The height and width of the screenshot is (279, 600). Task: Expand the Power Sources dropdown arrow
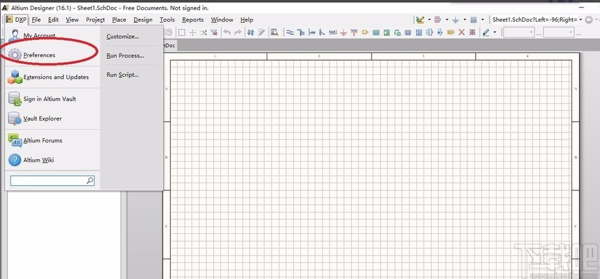click(x=465, y=20)
